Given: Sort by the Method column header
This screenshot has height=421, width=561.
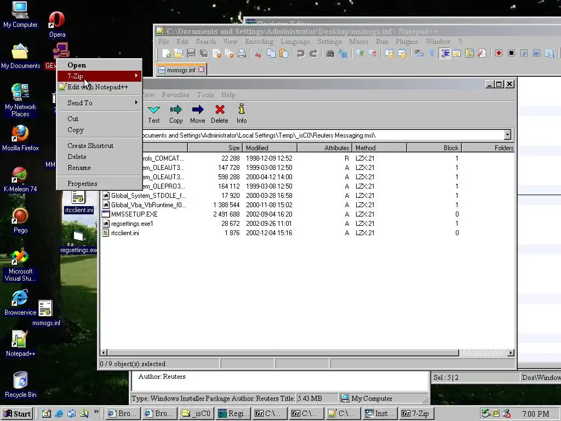Looking at the screenshot, I should (379, 148).
